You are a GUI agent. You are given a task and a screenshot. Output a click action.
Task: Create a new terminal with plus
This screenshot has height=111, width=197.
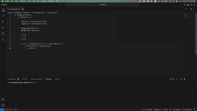[x=176, y=79]
